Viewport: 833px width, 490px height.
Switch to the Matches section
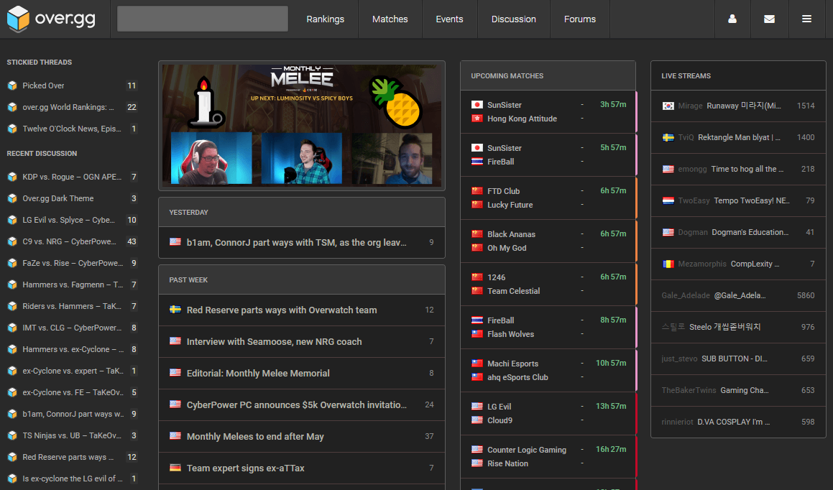[x=390, y=19]
